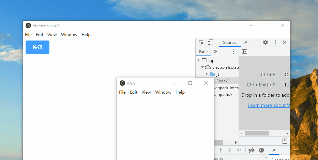
Task: Click the AAA window app icon
Action: coord(122,83)
